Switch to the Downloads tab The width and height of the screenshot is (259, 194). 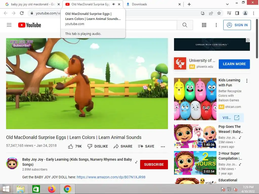pyautogui.click(x=154, y=4)
